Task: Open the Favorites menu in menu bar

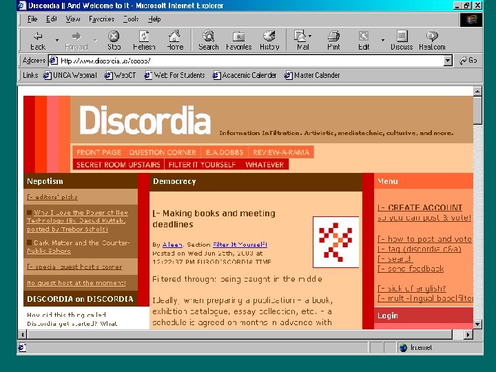Action: 101,19
